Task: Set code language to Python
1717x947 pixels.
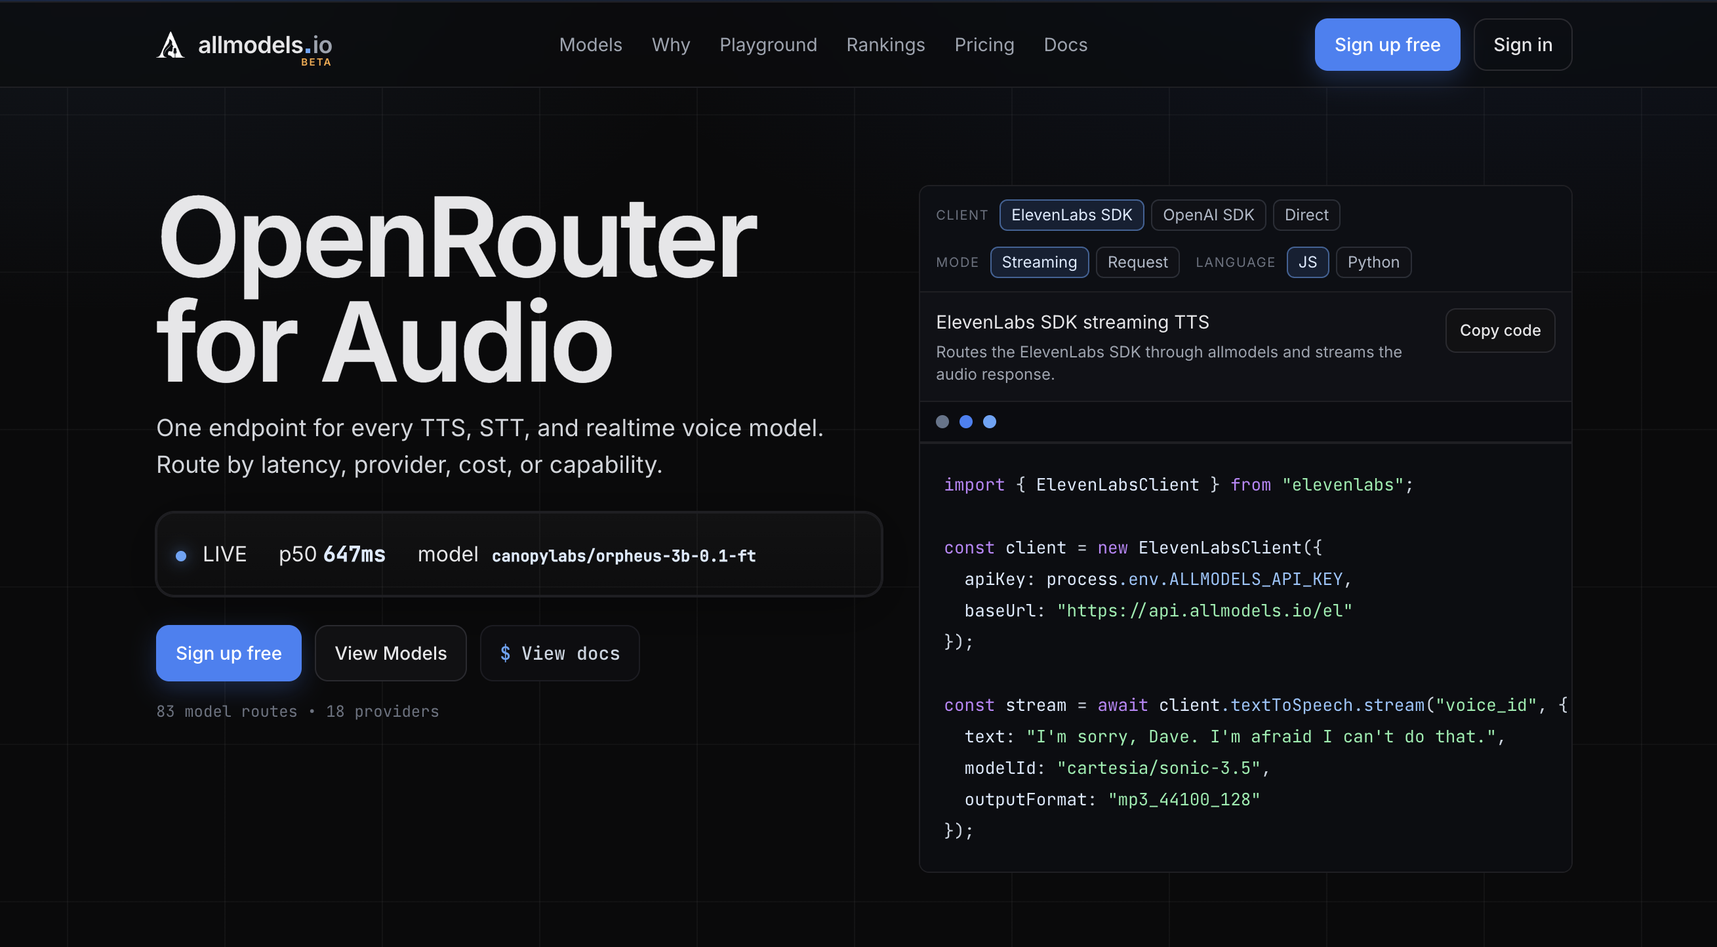Action: 1373,262
